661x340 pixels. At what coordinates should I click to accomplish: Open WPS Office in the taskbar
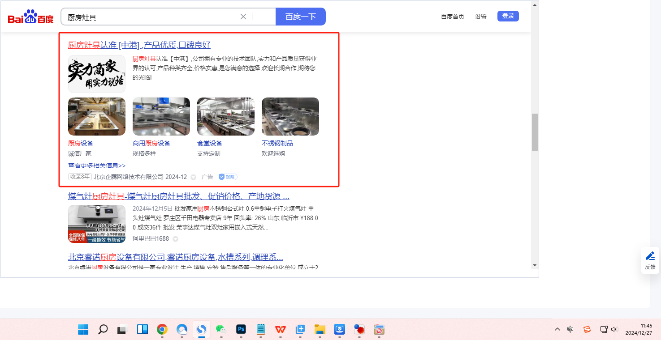click(x=281, y=330)
